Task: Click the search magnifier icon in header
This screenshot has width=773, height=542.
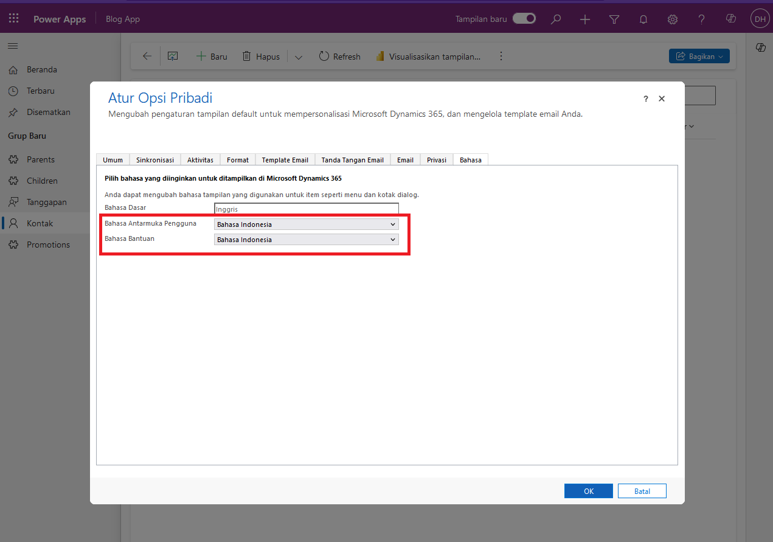Action: [x=556, y=19]
